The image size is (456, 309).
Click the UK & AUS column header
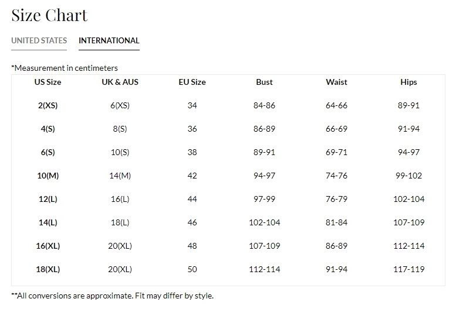(x=120, y=82)
